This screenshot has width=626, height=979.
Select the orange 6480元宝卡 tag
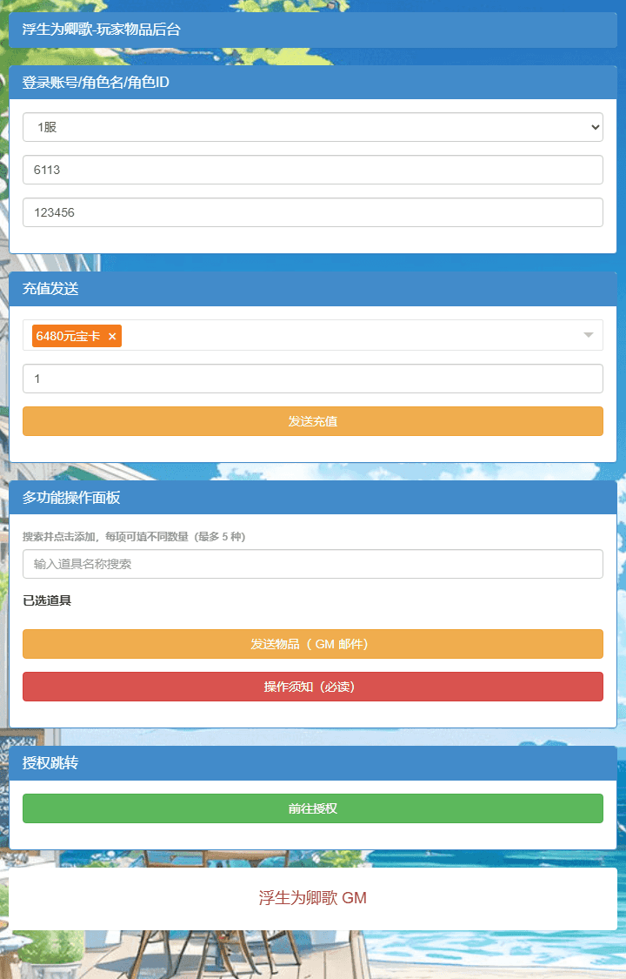pos(77,336)
